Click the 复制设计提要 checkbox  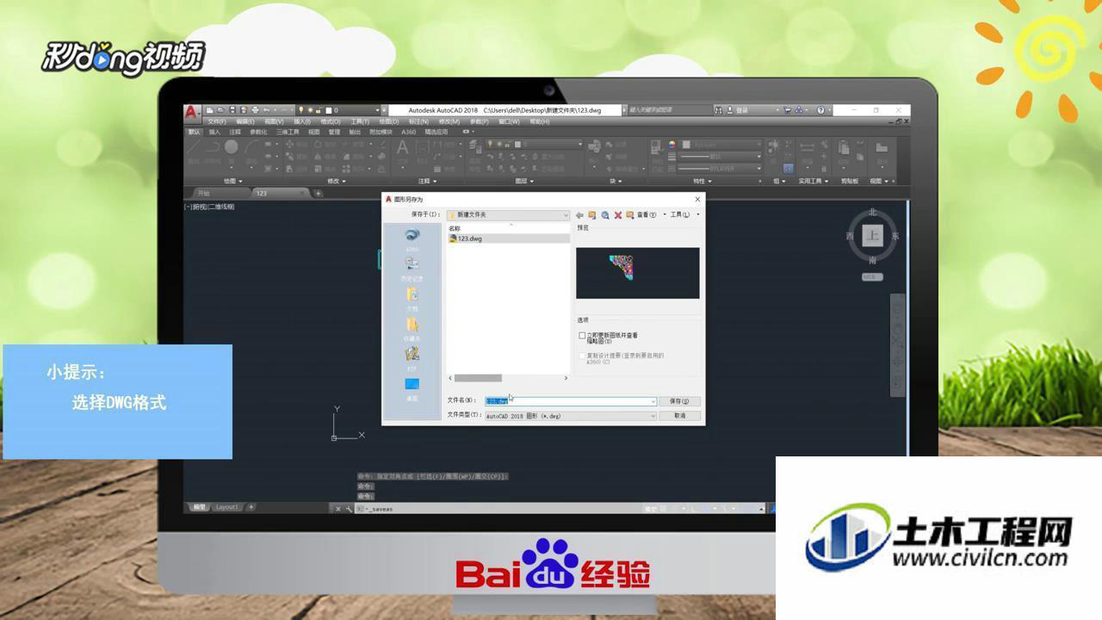point(582,356)
